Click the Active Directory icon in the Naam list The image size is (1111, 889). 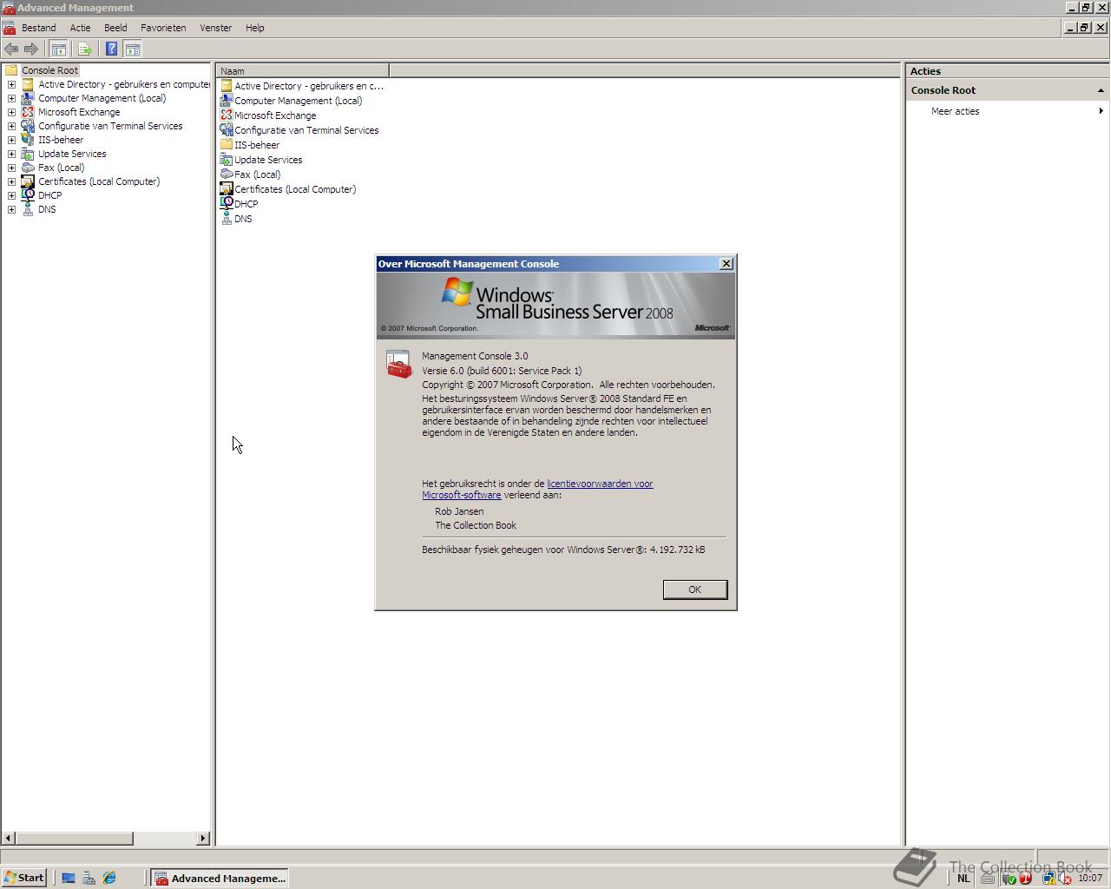pos(227,86)
